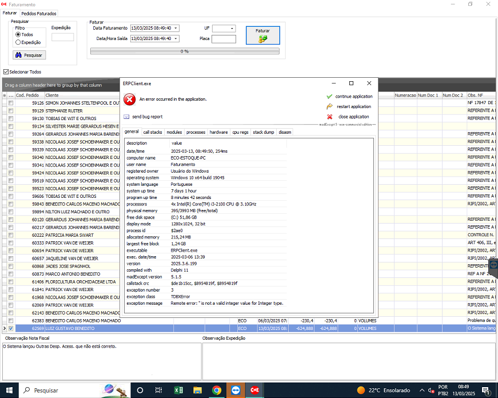Click the Pesquisar button with binoculars
The width and height of the screenshot is (498, 398).
click(29, 55)
